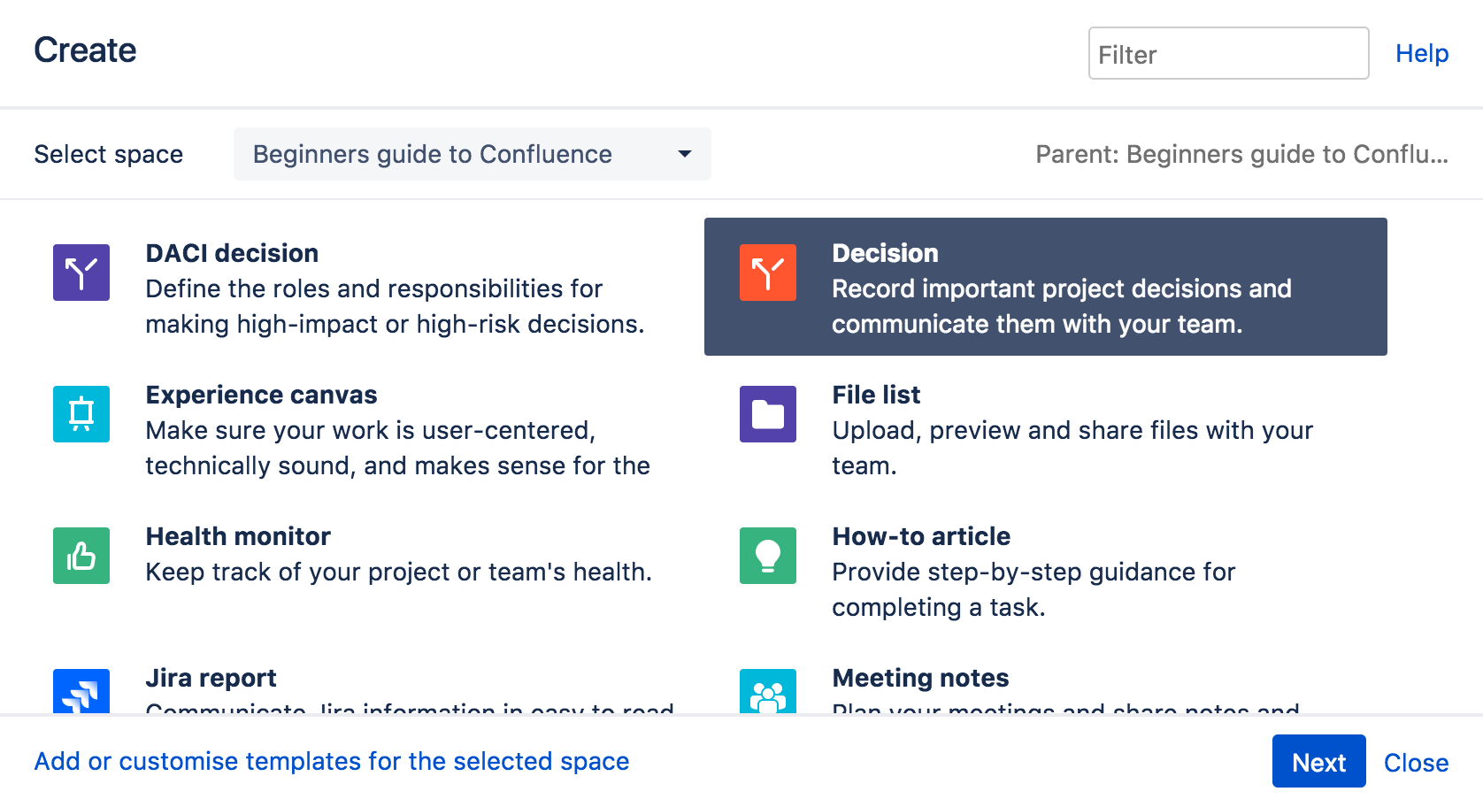Pick the How-to article template title
This screenshot has width=1483, height=807.
coord(920,536)
